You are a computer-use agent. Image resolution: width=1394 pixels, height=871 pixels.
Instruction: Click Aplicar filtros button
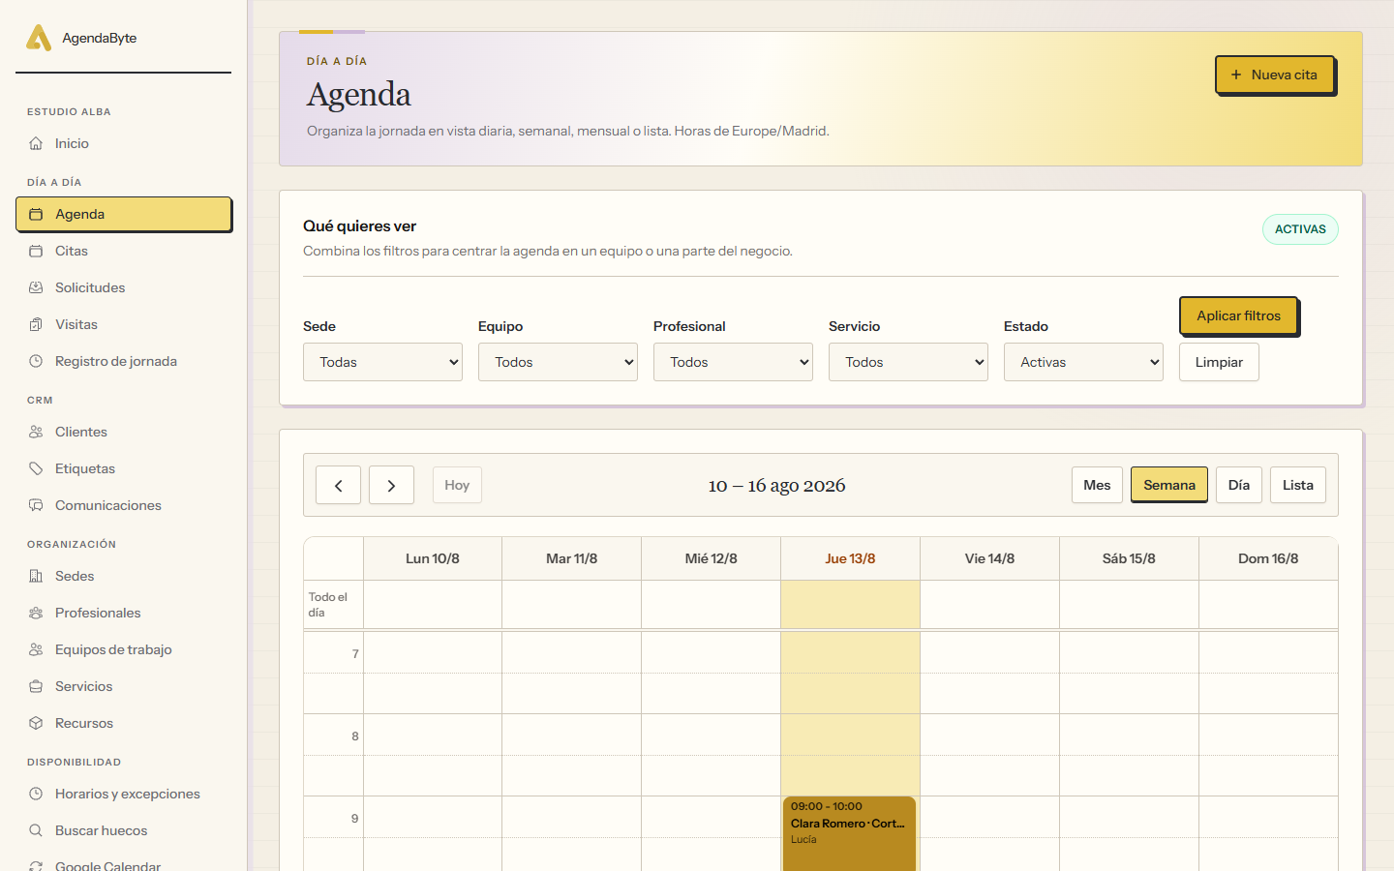(1238, 315)
